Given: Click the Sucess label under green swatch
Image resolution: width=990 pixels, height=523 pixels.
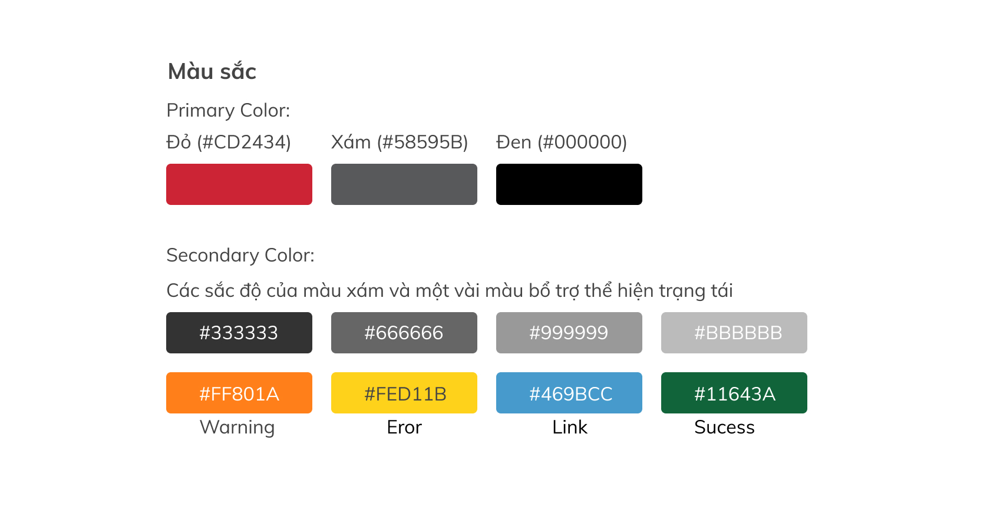Looking at the screenshot, I should click(x=724, y=428).
